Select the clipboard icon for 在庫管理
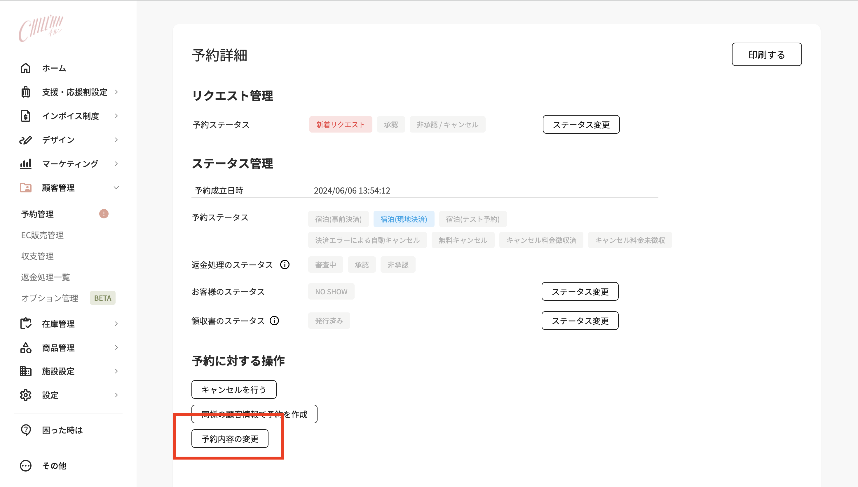 26,323
